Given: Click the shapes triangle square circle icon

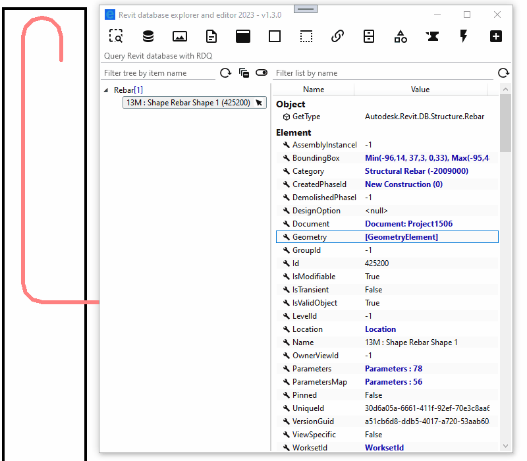Looking at the screenshot, I should 401,36.
